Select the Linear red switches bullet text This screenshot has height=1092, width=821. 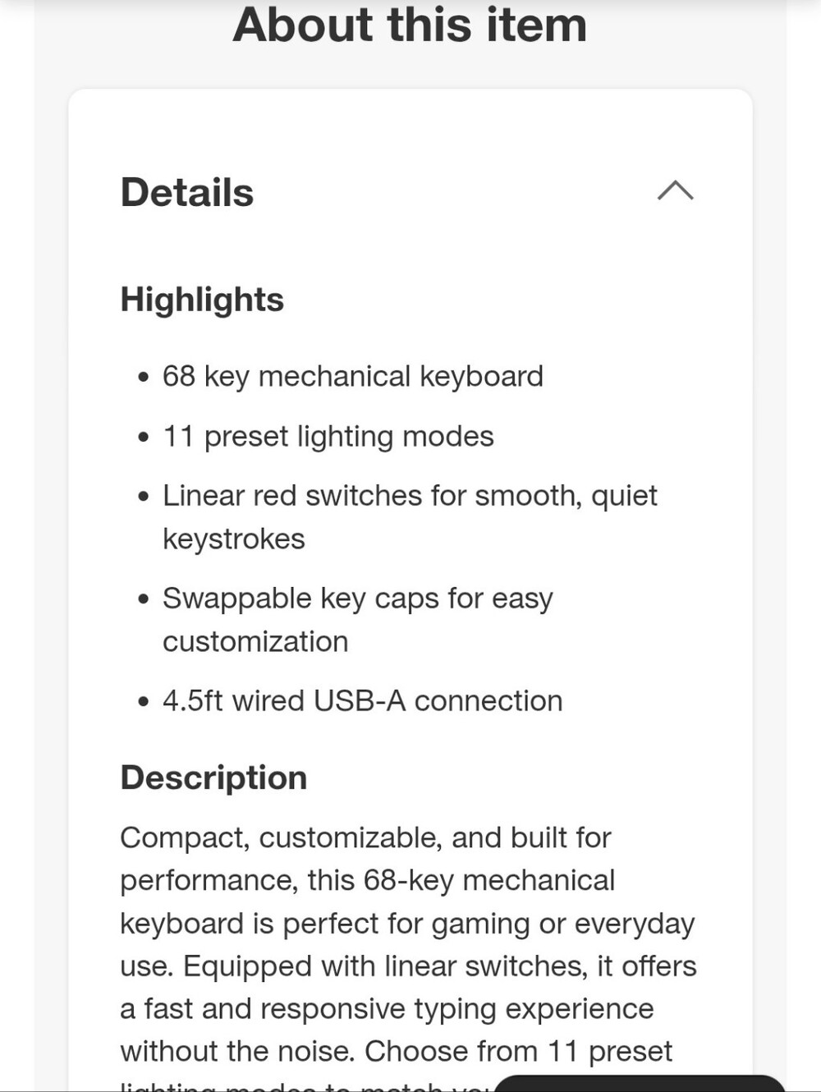click(410, 516)
